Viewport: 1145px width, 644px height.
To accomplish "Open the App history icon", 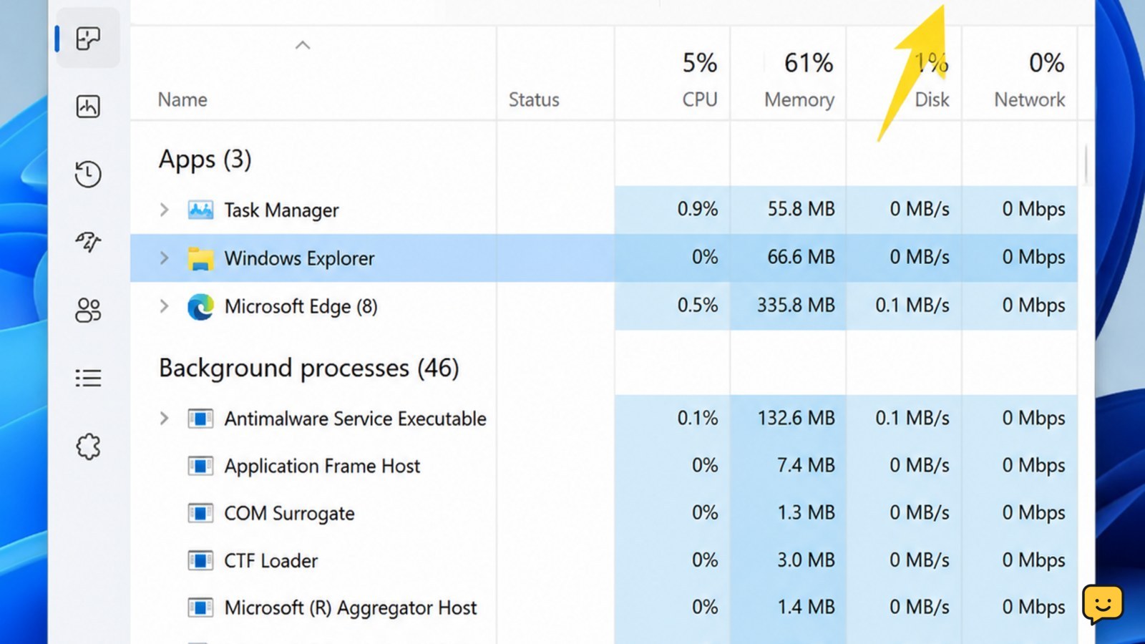I will click(x=88, y=174).
